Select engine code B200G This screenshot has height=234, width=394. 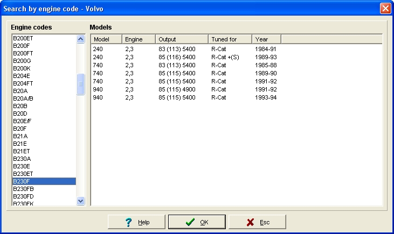click(44, 61)
